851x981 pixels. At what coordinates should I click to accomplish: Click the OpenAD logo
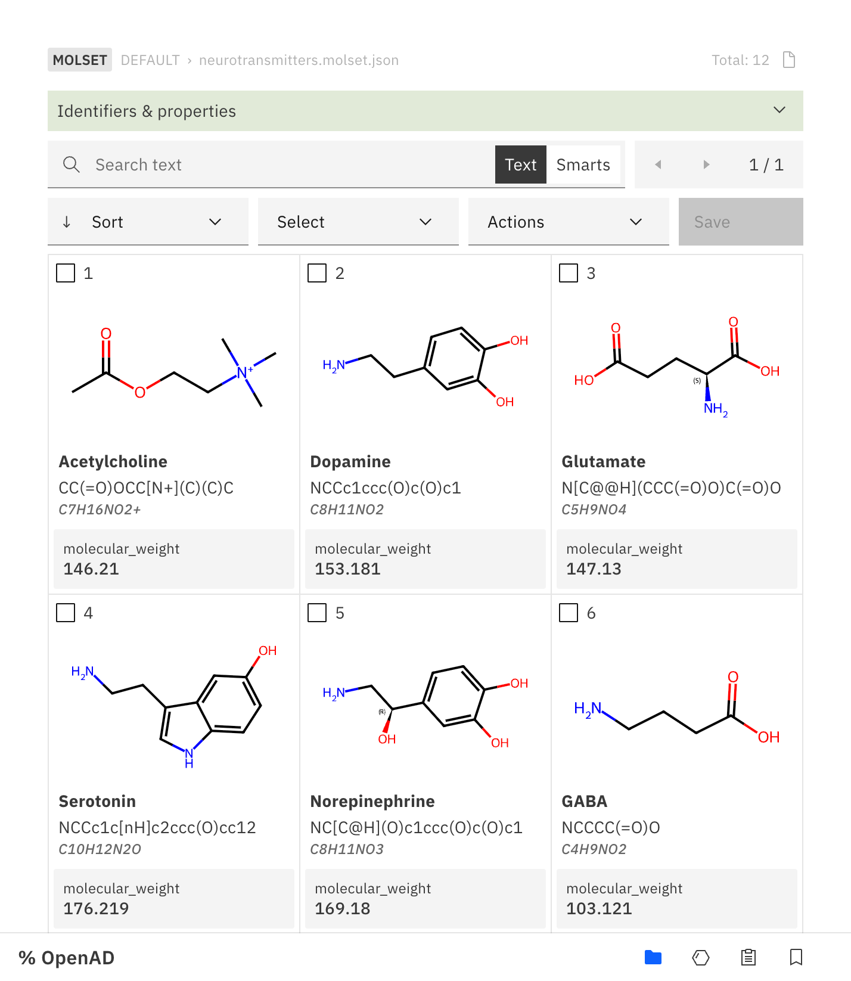[x=67, y=958]
